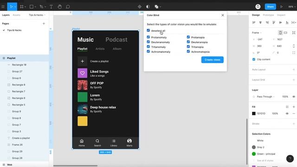Uncheck the Achromatomaly checkbox
Viewport: 297px width, 167px height.
click(148, 51)
